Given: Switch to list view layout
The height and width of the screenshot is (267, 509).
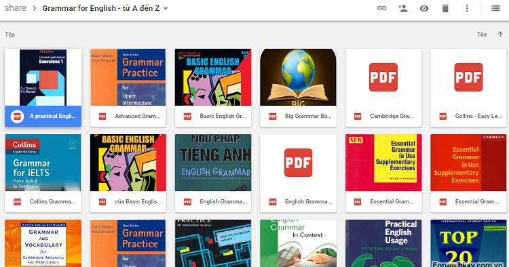Looking at the screenshot, I should coord(495,8).
